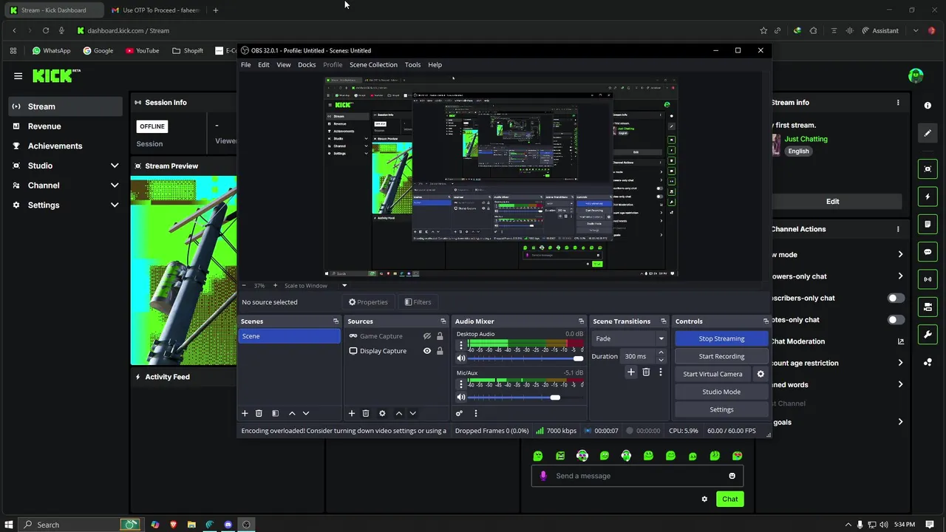Screen dimensions: 946x532
Task: Lock the Game Capture source
Action: click(440, 336)
